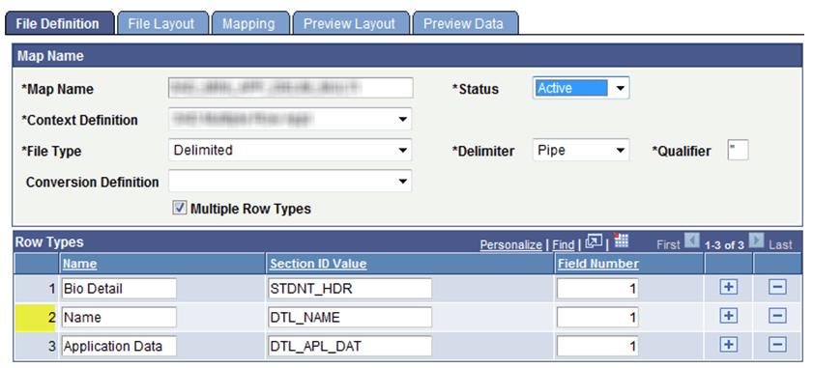The image size is (813, 368).
Task: Sort by the Name column header
Action: click(80, 264)
